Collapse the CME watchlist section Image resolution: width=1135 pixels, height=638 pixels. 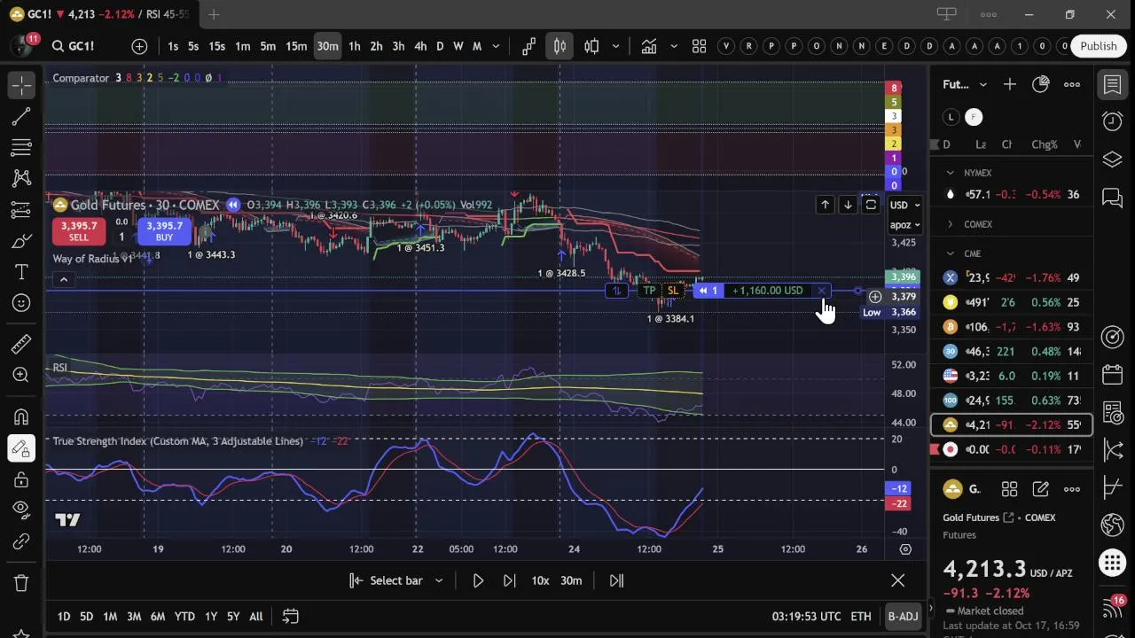(x=951, y=253)
